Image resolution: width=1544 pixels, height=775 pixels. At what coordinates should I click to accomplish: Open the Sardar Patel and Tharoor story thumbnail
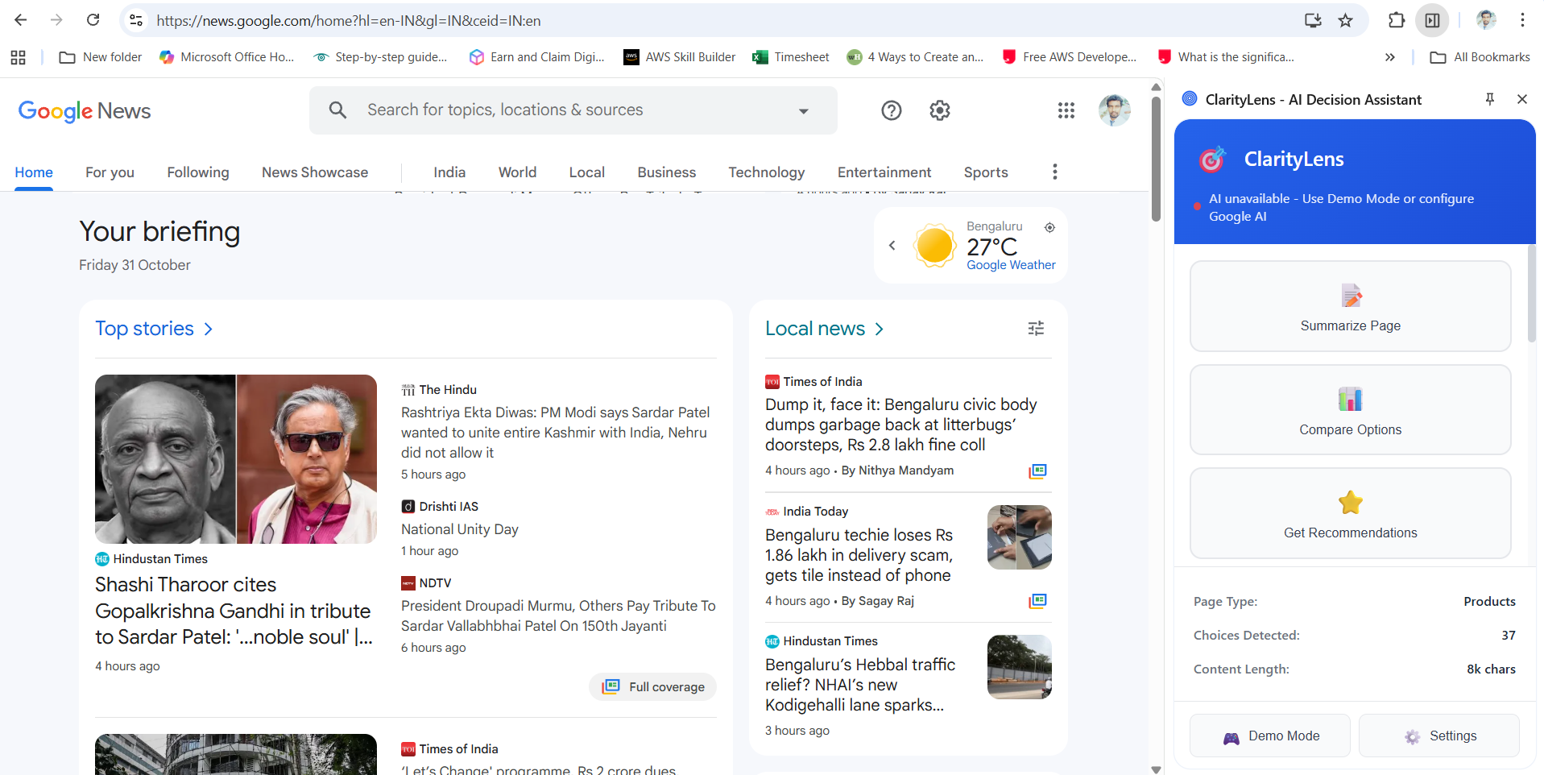[x=236, y=459]
